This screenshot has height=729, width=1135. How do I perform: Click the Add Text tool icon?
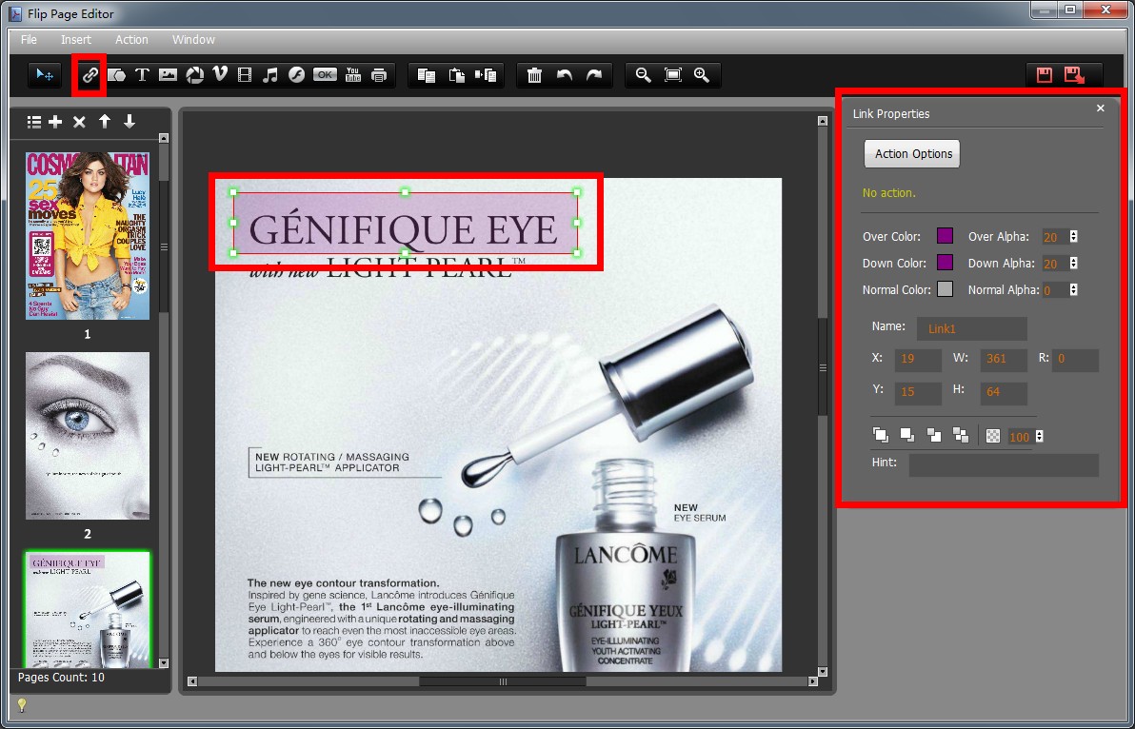[142, 75]
